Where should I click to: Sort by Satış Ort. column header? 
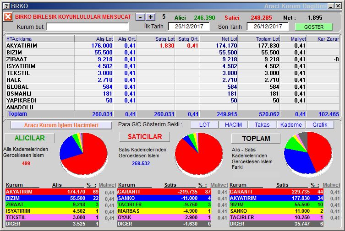[x=187, y=39]
